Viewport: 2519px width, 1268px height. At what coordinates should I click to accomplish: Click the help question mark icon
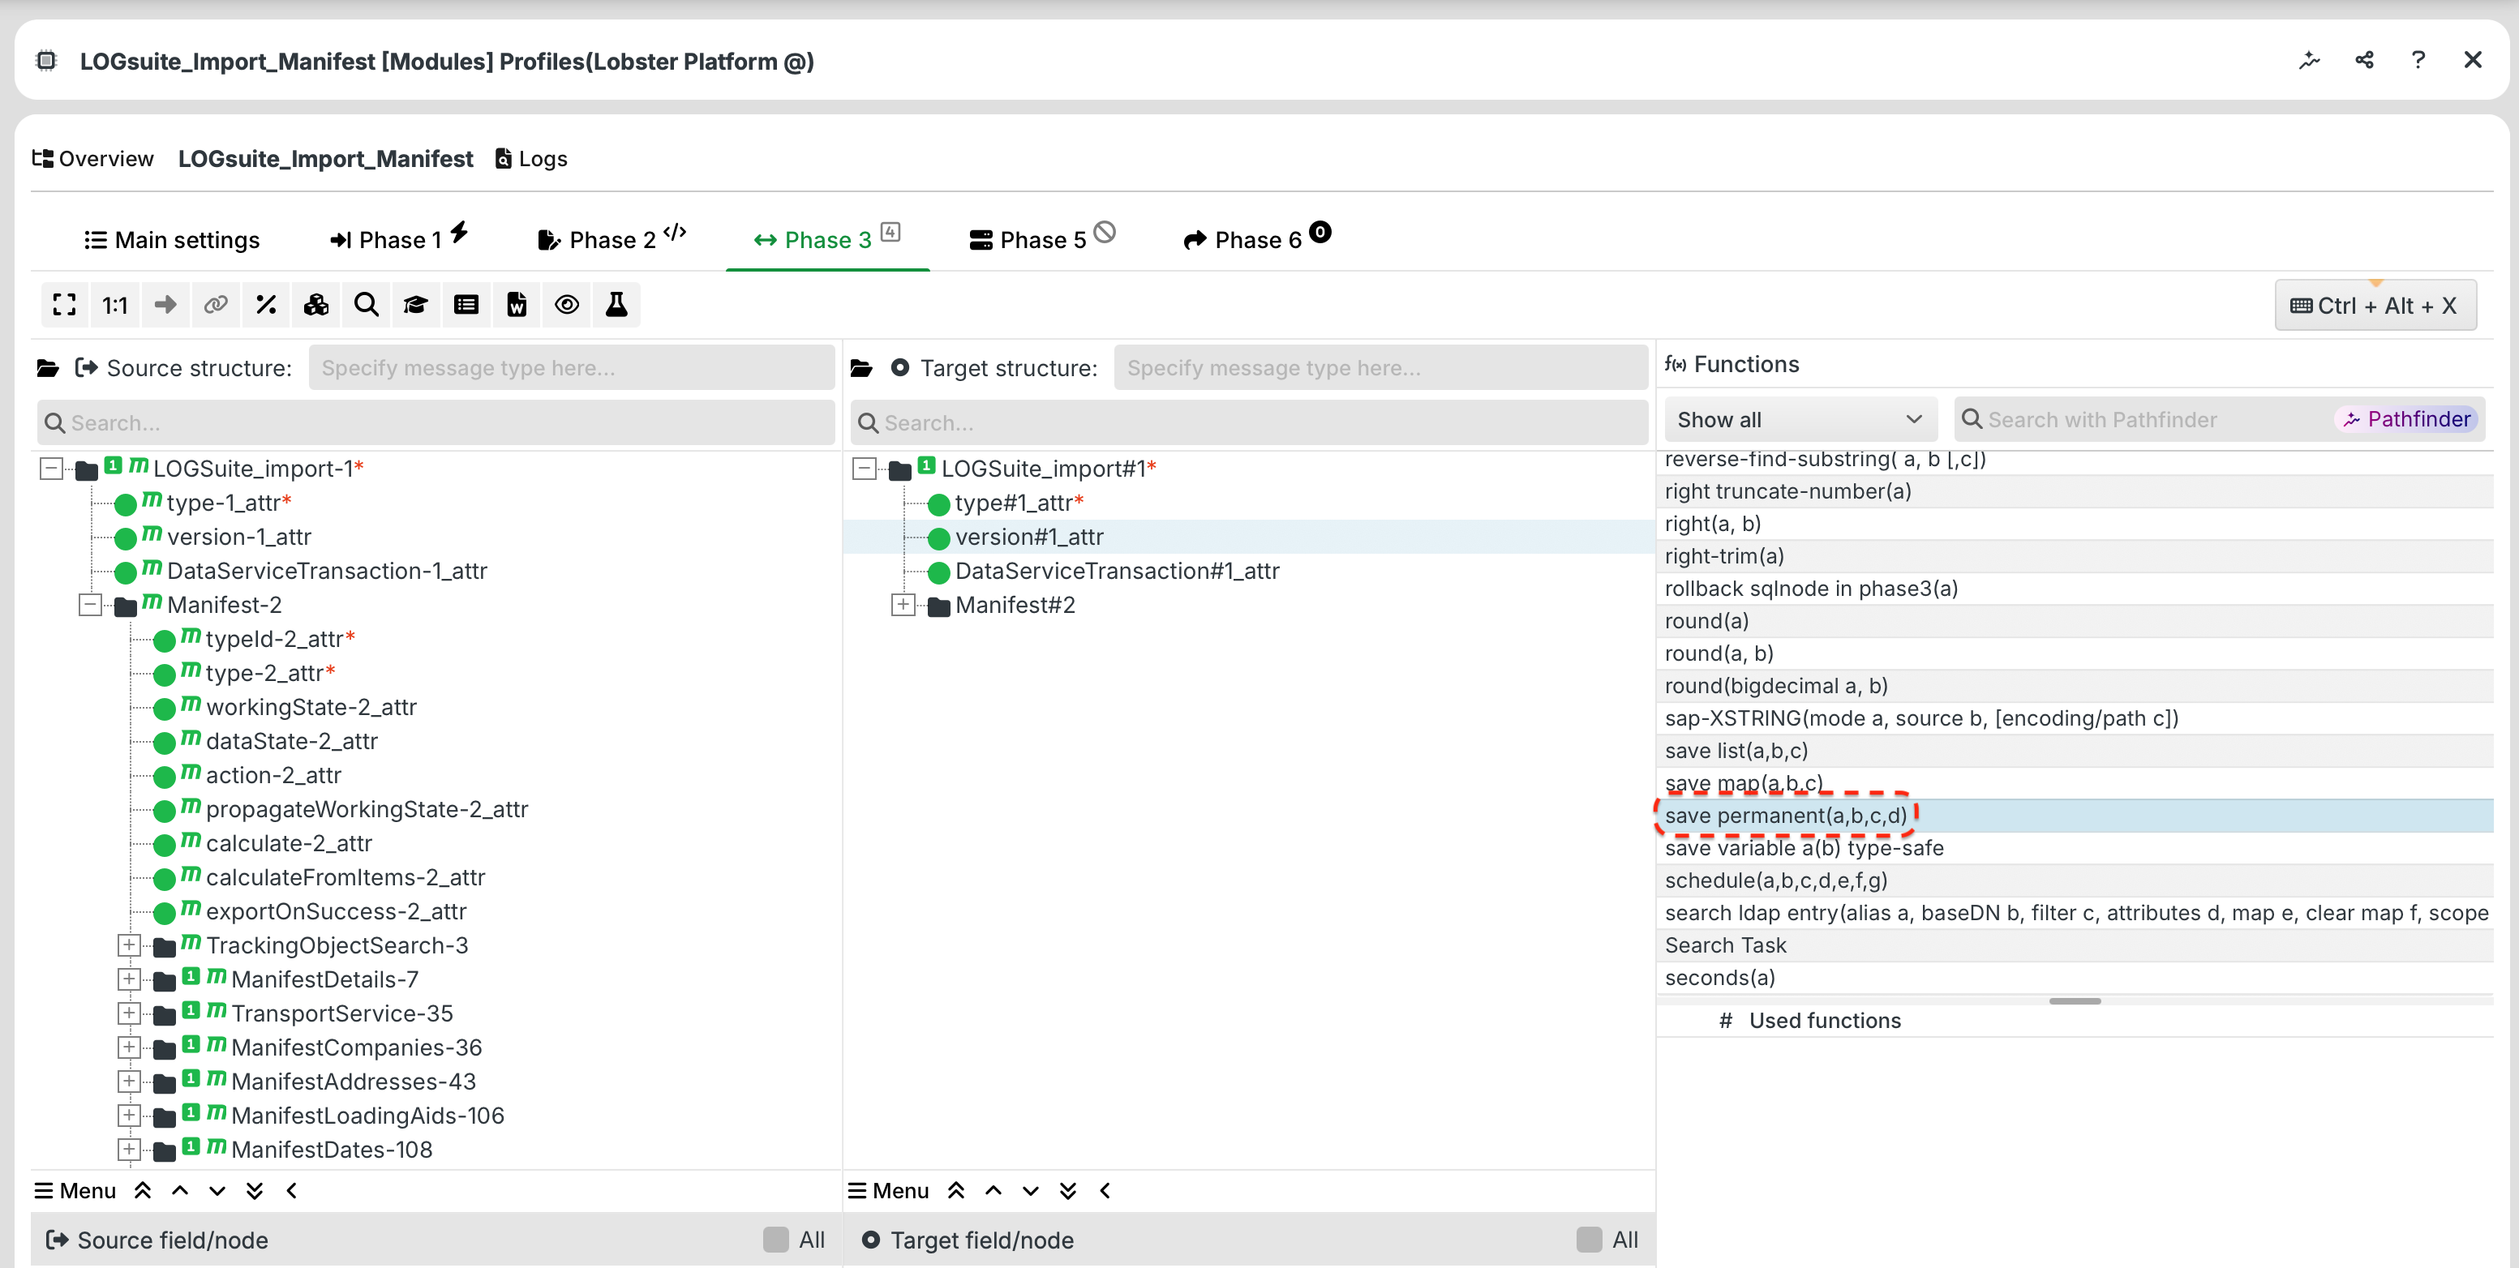pos(2418,61)
